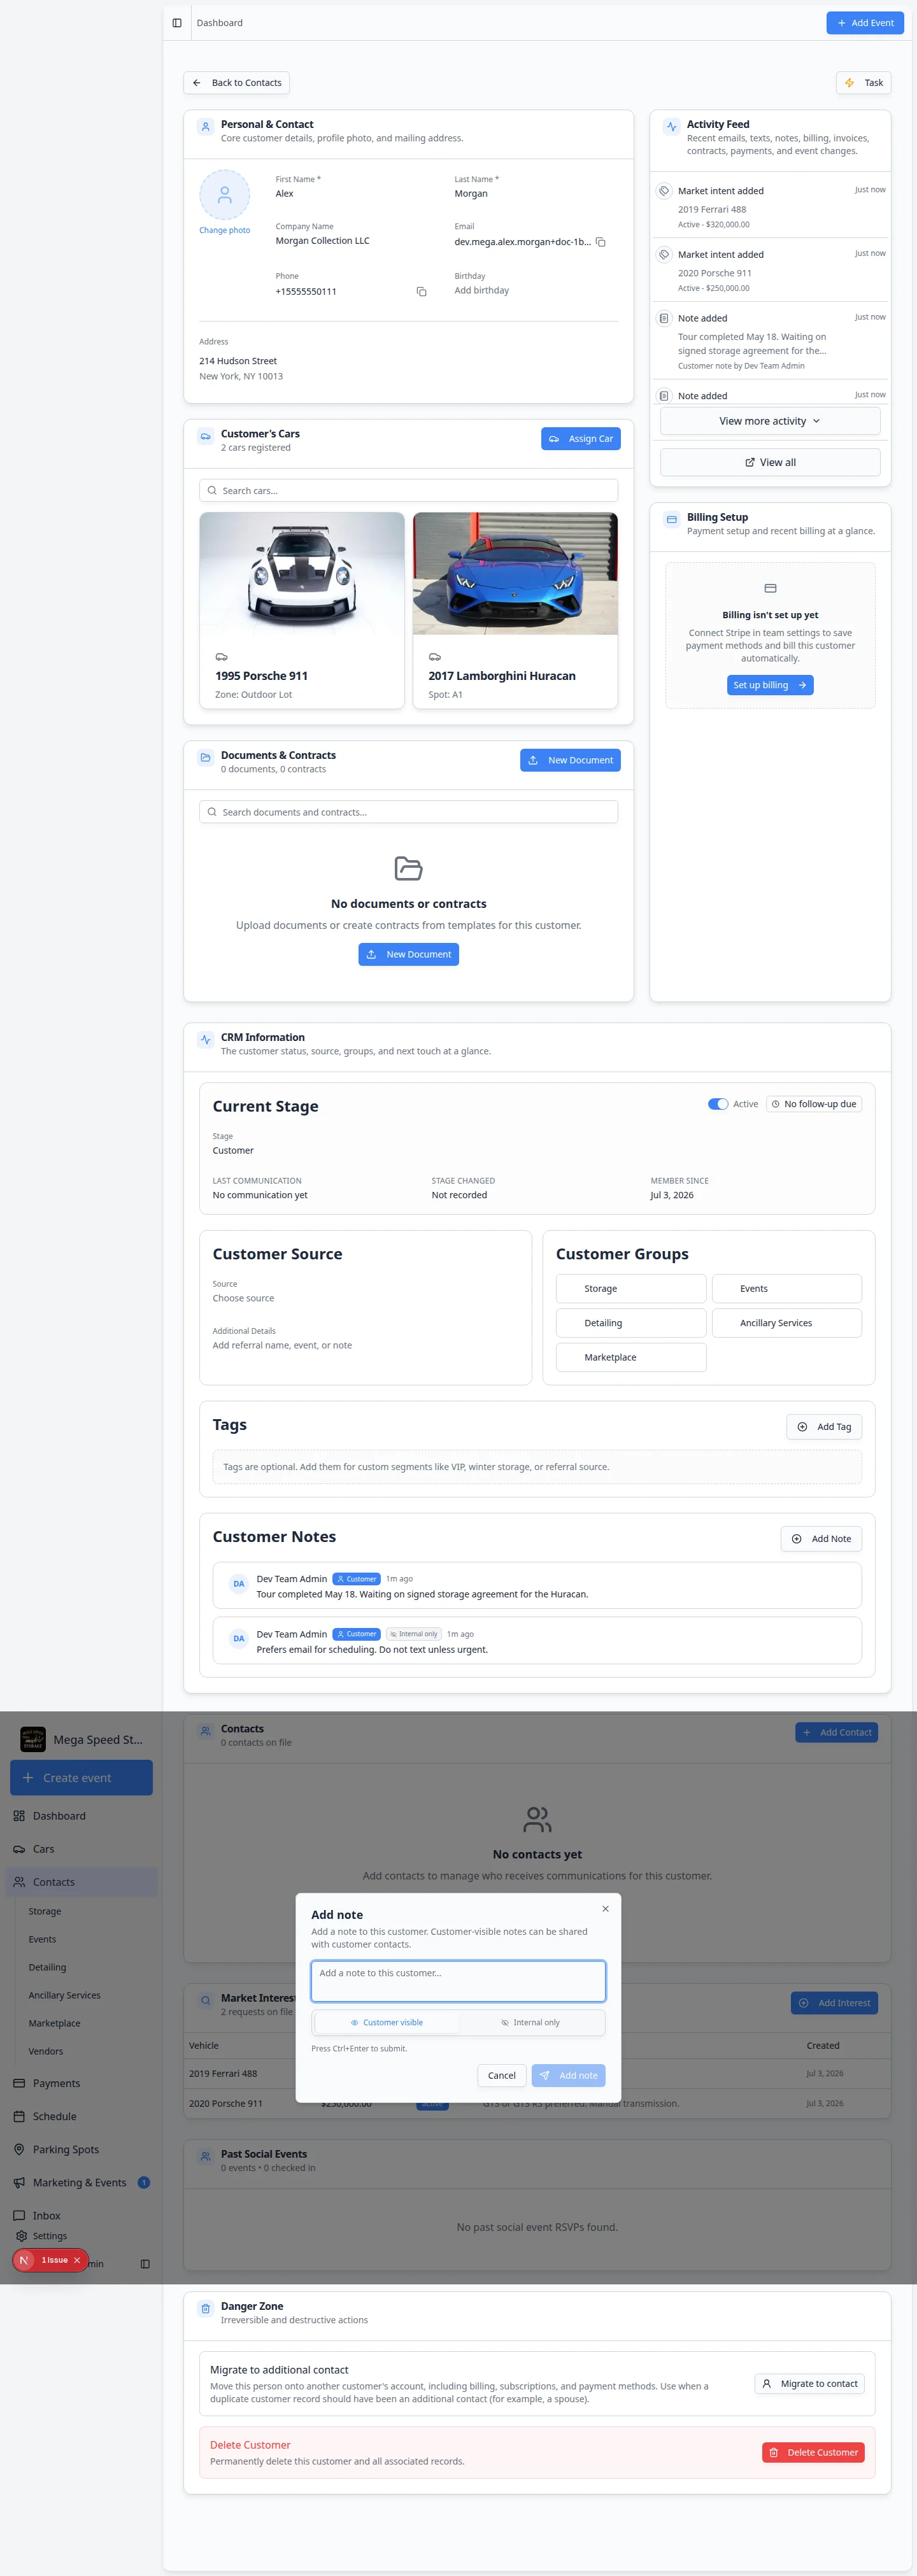The image size is (917, 2576).
Task: Close the Add note dialog with the X
Action: (x=605, y=1909)
